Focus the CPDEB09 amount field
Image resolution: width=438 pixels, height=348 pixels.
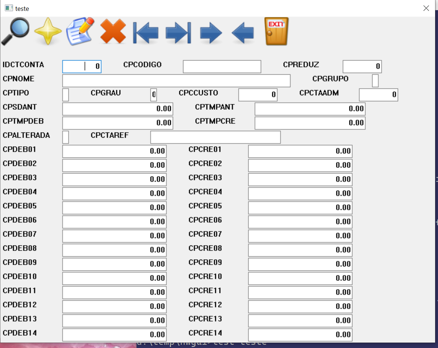click(x=114, y=264)
